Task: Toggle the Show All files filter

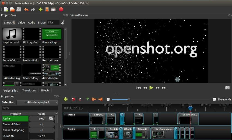Action: click(9, 23)
